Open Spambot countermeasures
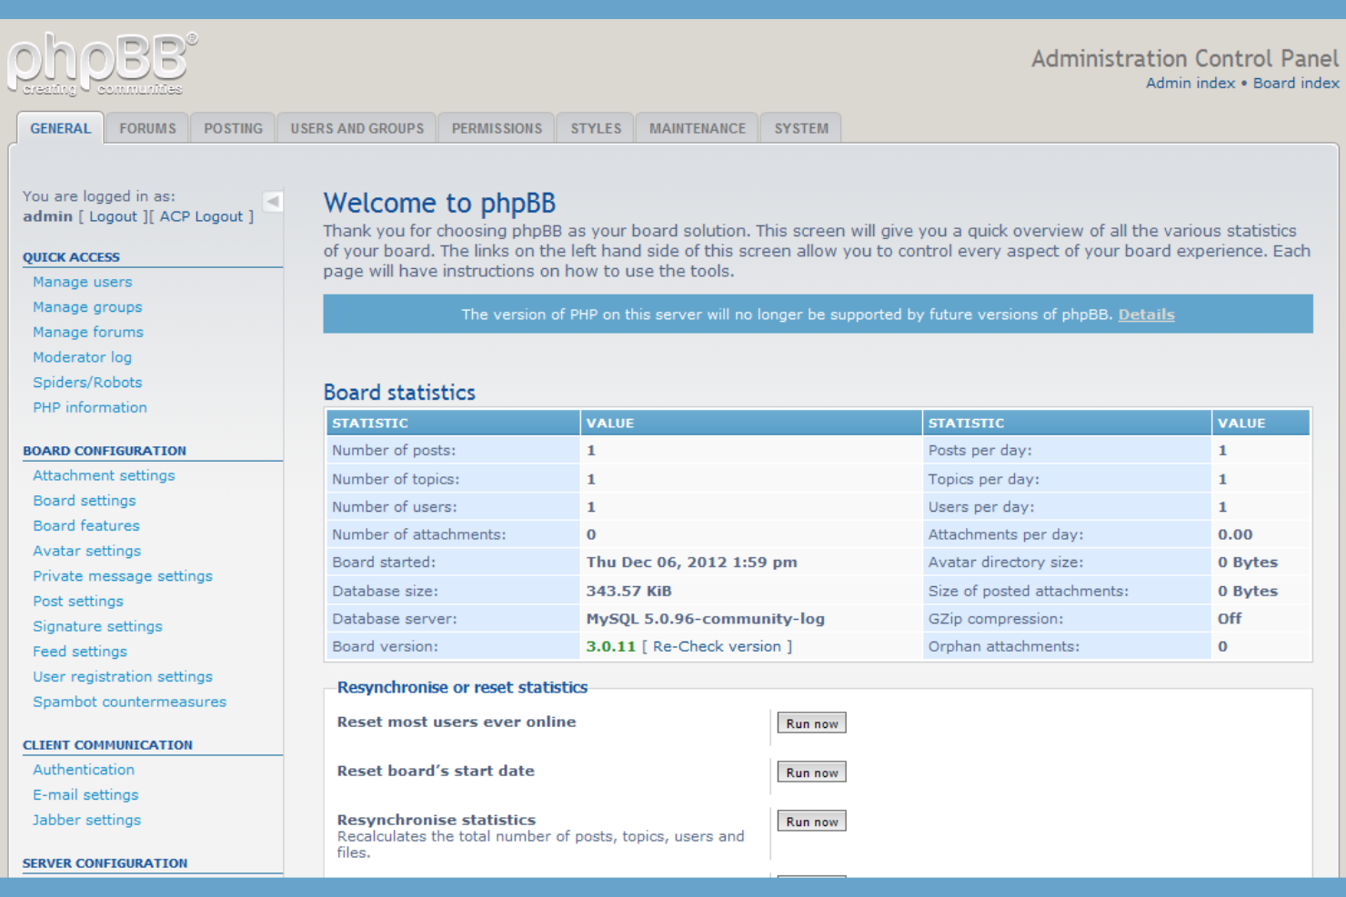The image size is (1346, 897). click(x=130, y=702)
